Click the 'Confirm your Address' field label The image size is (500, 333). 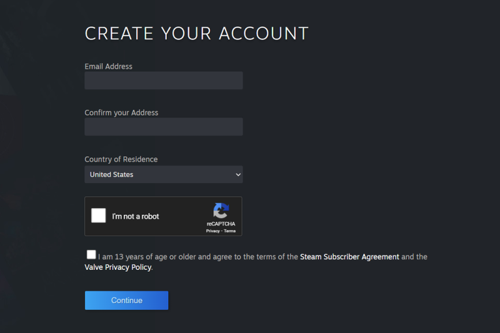click(121, 113)
